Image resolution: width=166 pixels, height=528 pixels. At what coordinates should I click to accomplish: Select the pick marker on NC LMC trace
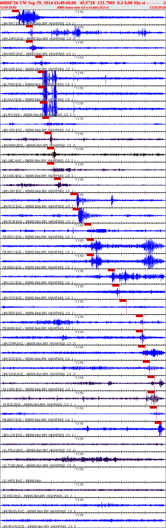[x=50, y=148]
